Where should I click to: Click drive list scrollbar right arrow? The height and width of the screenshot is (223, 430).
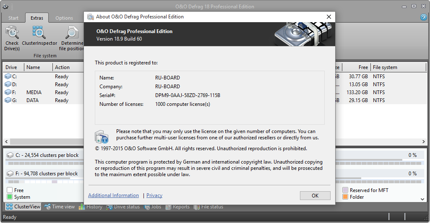(424, 141)
